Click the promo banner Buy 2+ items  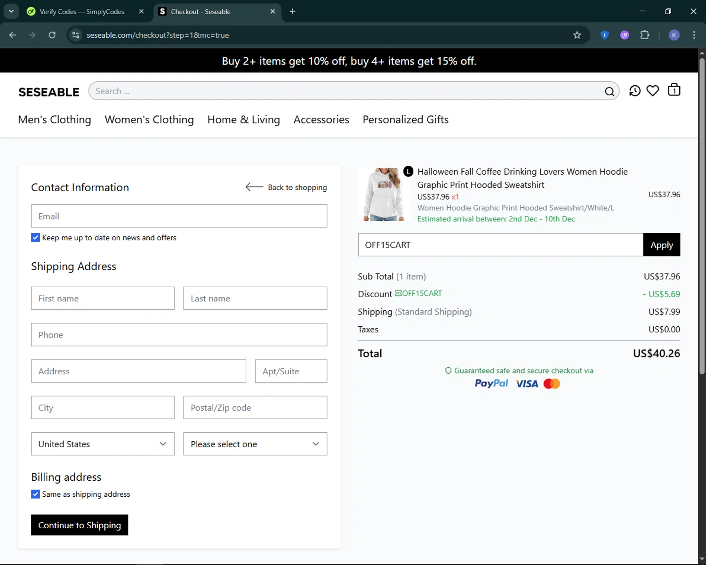point(349,61)
